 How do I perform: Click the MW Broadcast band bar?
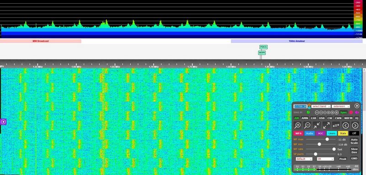point(41,41)
